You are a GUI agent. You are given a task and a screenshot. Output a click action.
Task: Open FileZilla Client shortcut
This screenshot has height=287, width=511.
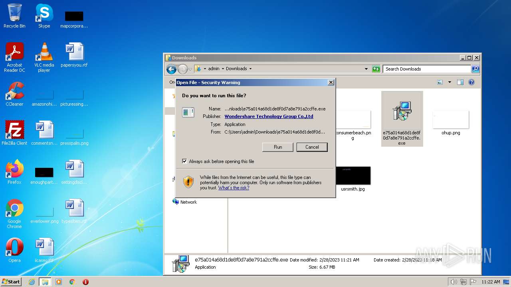coord(14,133)
